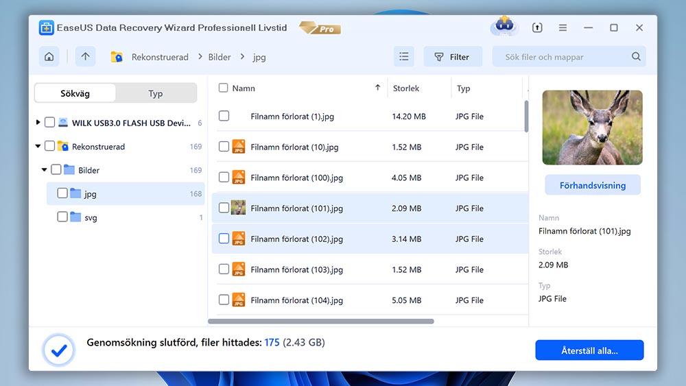This screenshot has height=386, width=686.
Task: Toggle the select-all checkbox beside Namn
Action: click(223, 88)
